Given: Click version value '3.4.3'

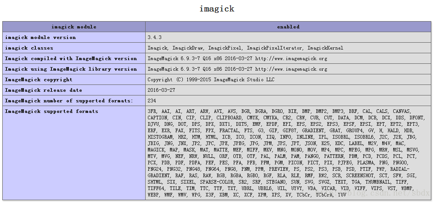Looking at the screenshot, I should (x=154, y=37).
